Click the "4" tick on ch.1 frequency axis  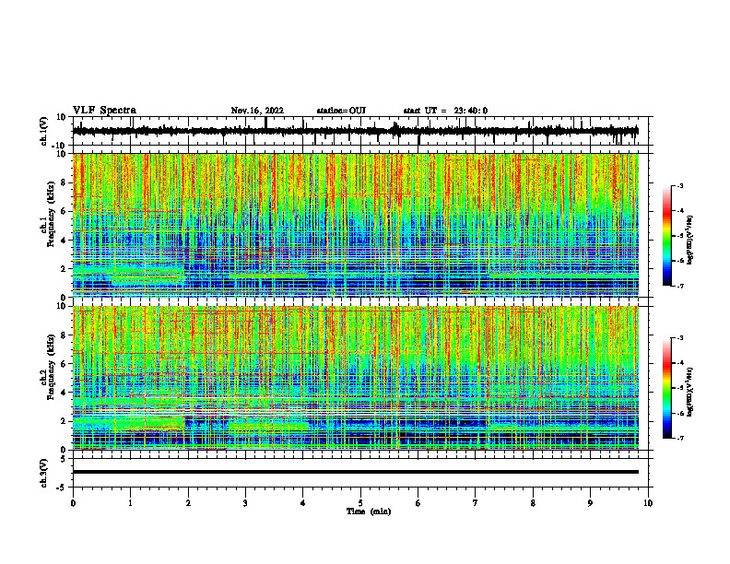[65, 241]
